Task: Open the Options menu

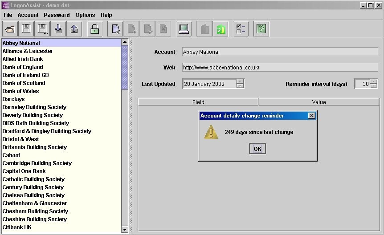Action: tap(85, 15)
